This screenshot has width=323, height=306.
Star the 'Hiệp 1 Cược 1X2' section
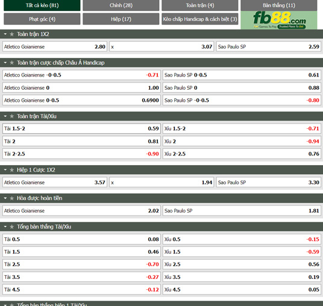click(x=11, y=170)
